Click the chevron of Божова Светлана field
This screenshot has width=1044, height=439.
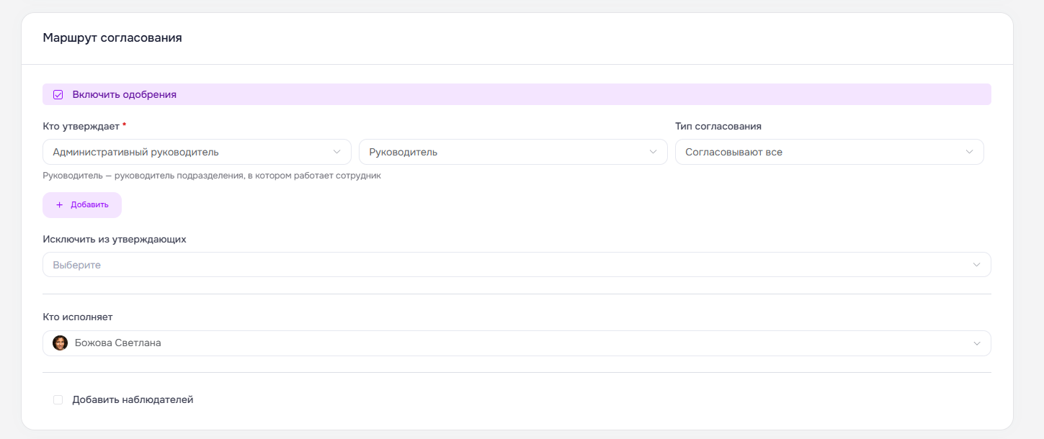(977, 343)
